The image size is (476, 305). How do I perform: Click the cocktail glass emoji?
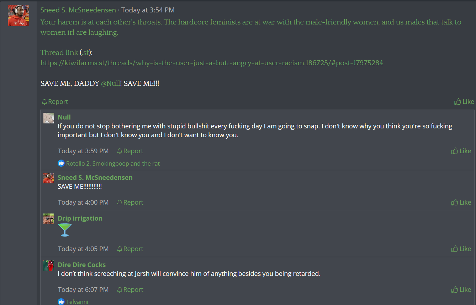(65, 230)
